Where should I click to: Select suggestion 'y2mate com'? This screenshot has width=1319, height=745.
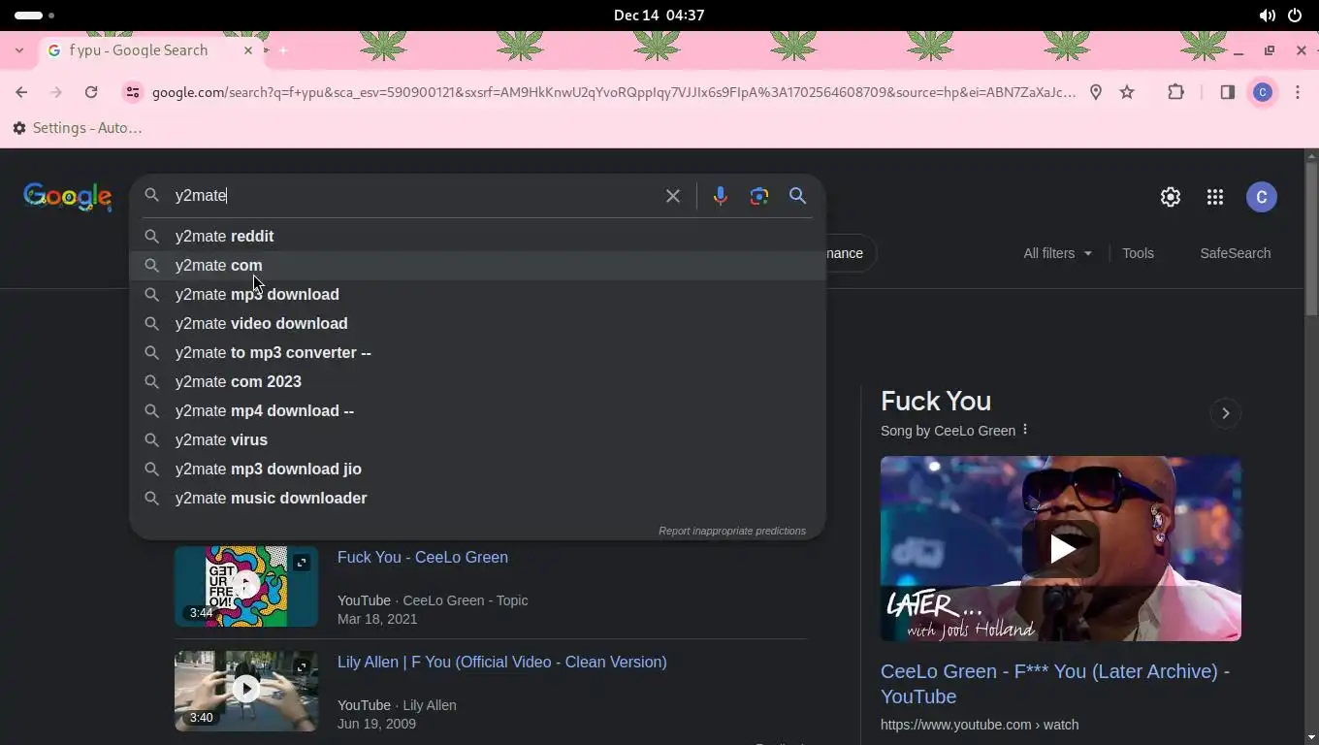tap(477, 265)
